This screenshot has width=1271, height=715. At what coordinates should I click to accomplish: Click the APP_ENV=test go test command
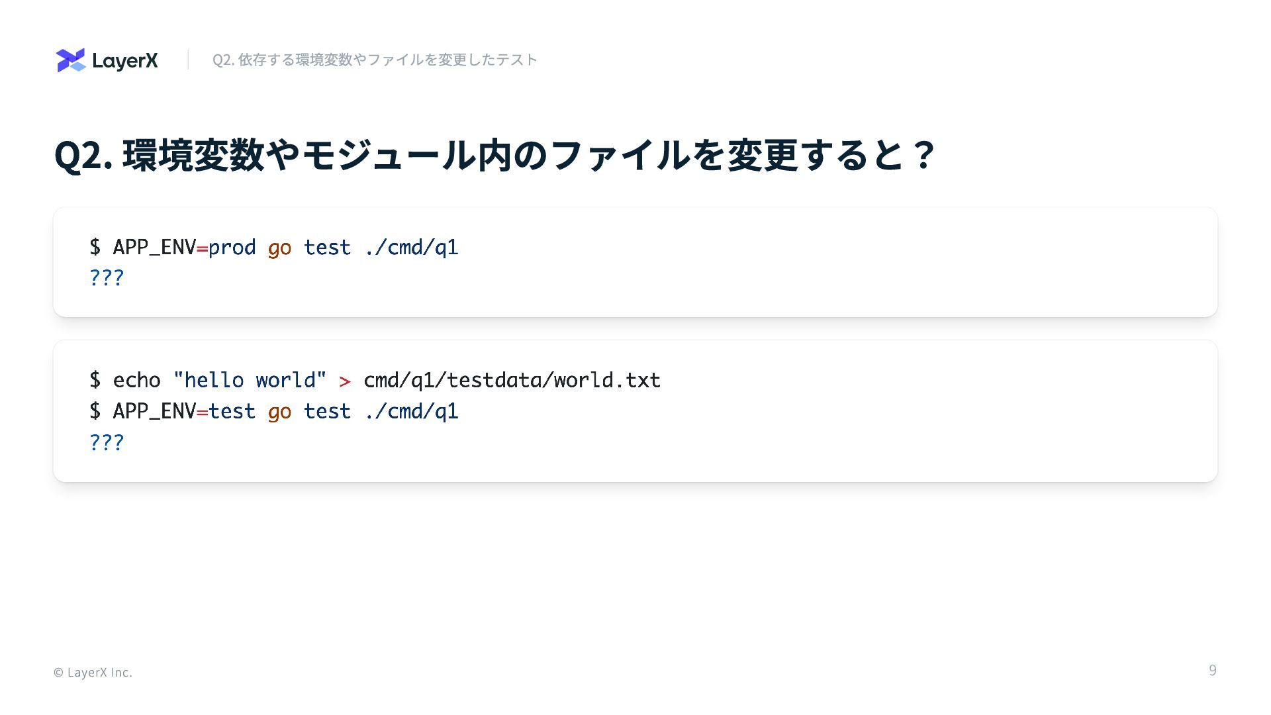point(274,411)
